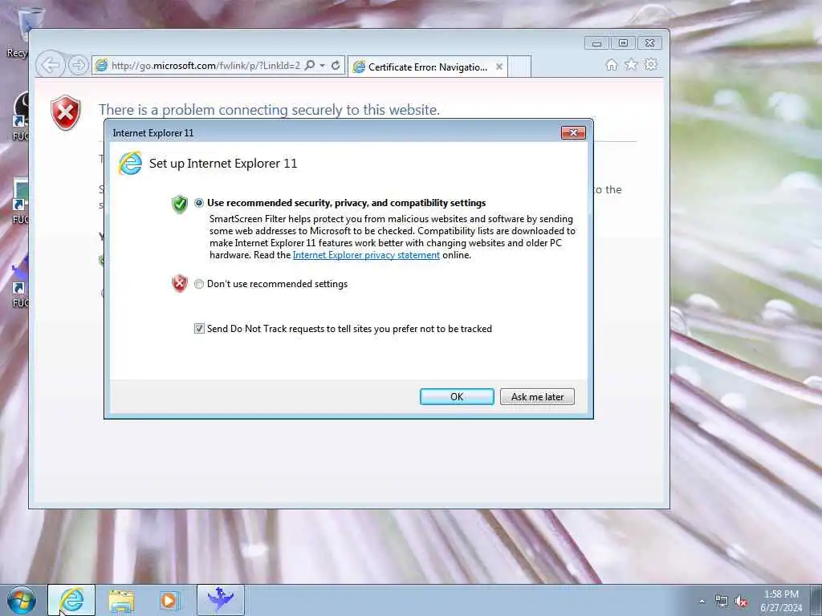This screenshot has height=616, width=822.
Task: Click the Internet Explorer logo in dialog
Action: (x=130, y=164)
